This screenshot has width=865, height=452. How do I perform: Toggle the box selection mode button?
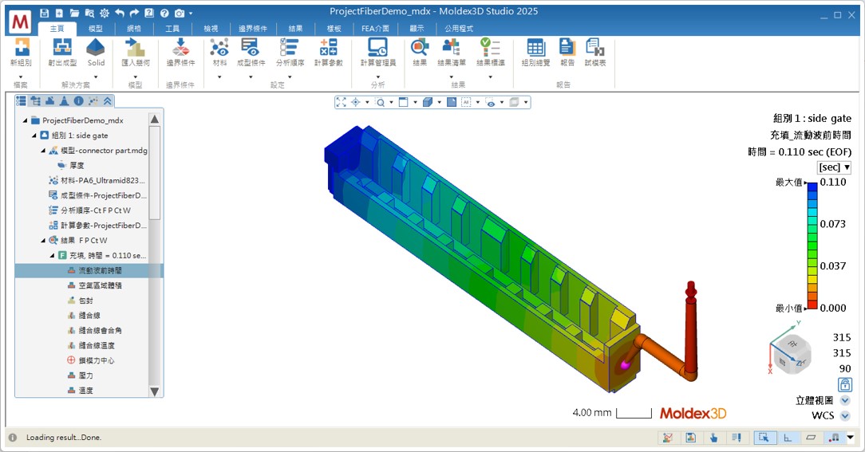click(x=764, y=437)
